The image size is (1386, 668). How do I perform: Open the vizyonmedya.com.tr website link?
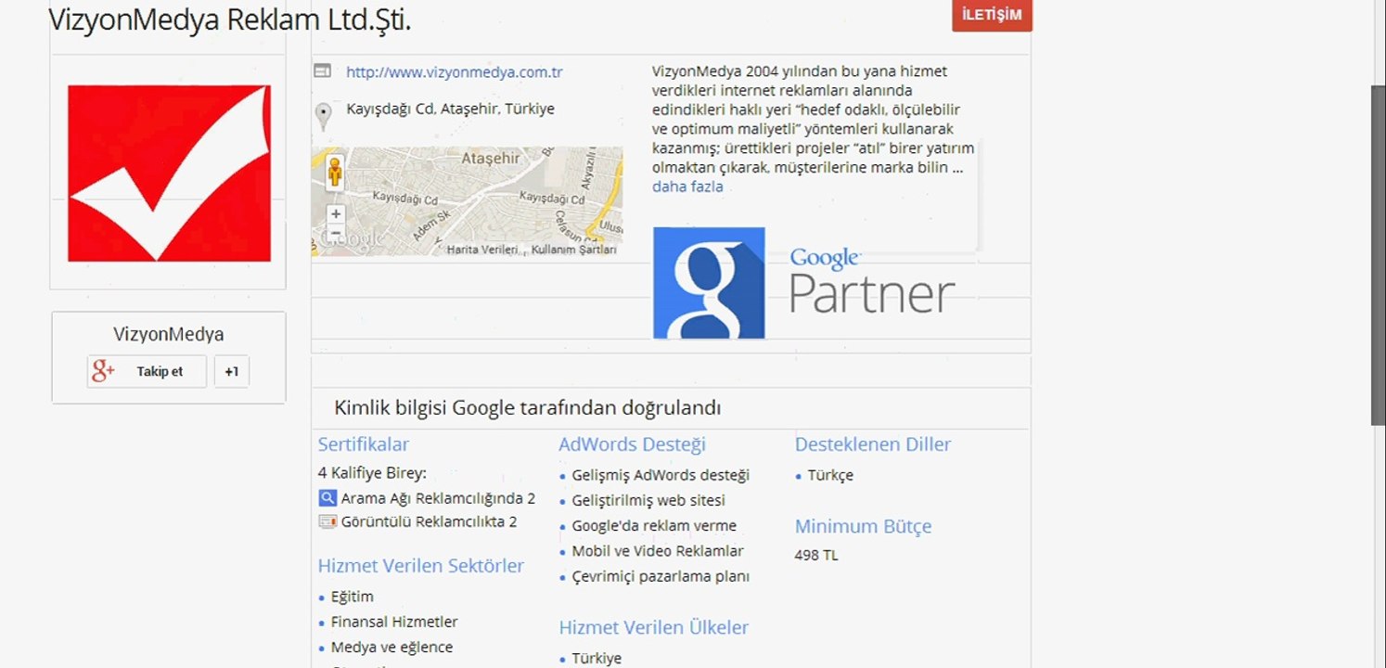click(455, 72)
